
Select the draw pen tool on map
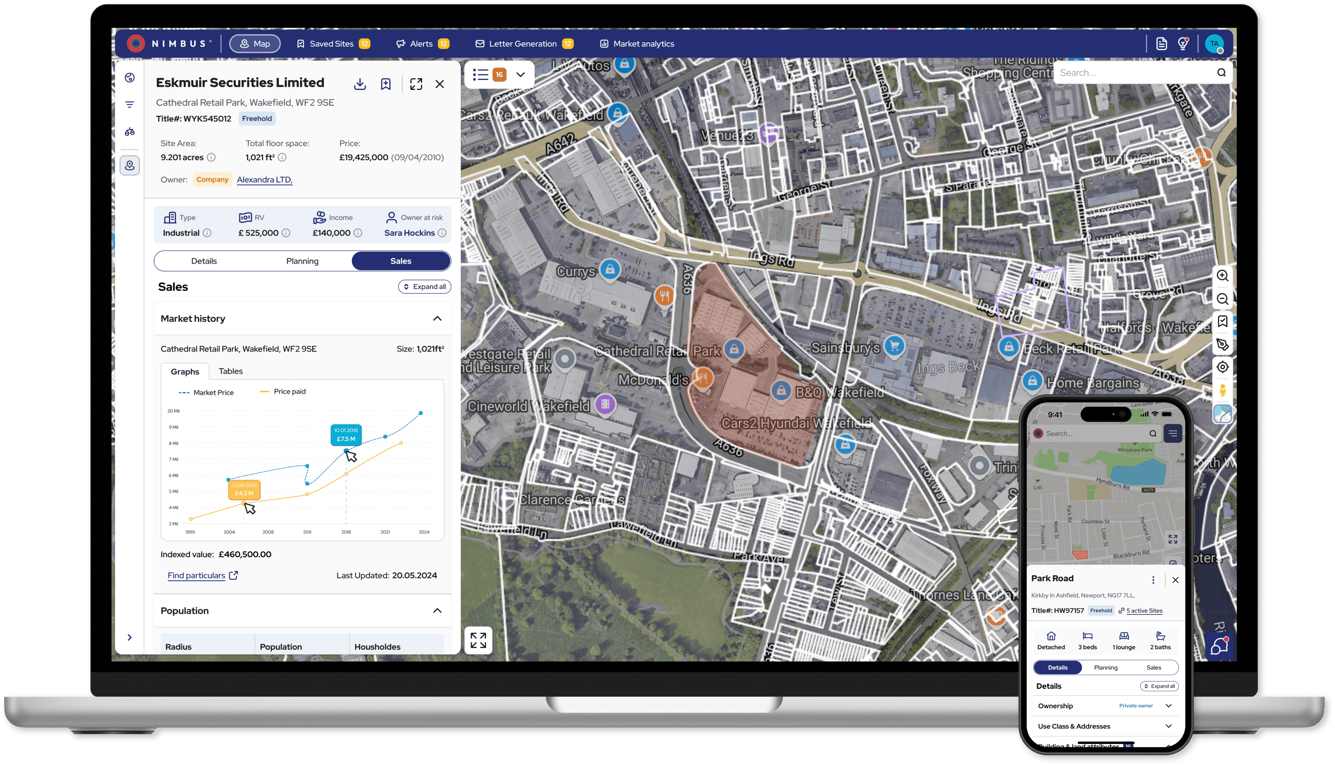[x=1222, y=345]
